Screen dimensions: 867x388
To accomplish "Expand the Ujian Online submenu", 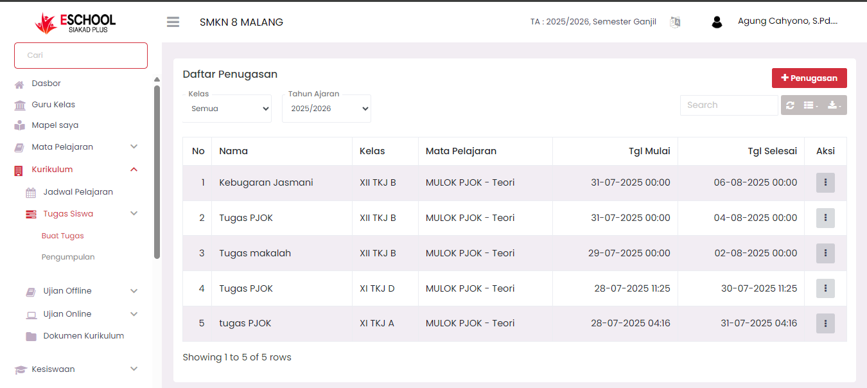I will click(x=134, y=314).
